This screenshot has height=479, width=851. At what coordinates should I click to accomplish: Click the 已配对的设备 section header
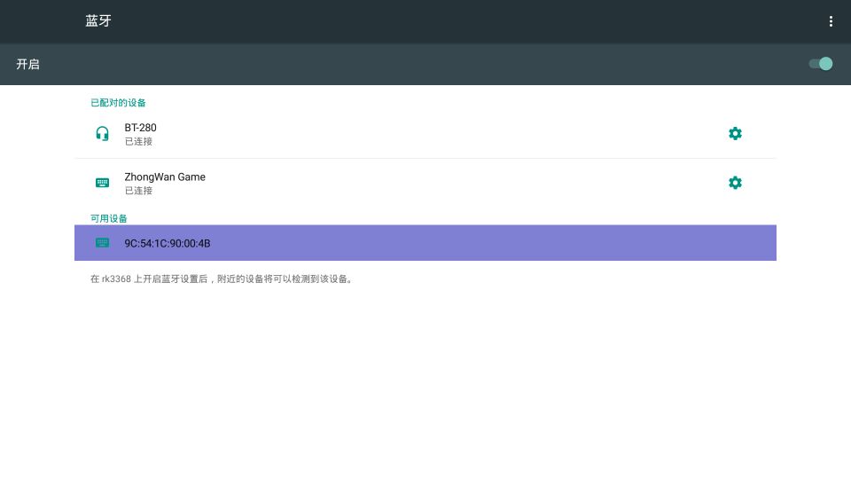pyautogui.click(x=118, y=103)
